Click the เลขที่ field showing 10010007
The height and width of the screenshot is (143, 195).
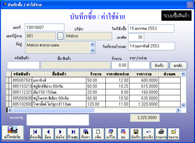click(45, 27)
